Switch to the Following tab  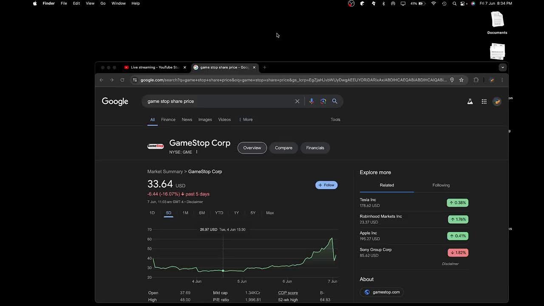(x=441, y=185)
